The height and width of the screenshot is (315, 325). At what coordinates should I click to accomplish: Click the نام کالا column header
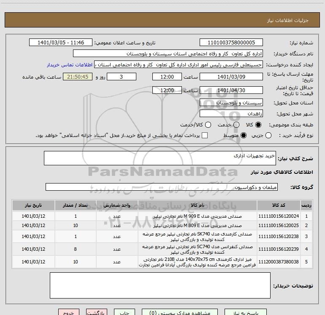pos(198,205)
